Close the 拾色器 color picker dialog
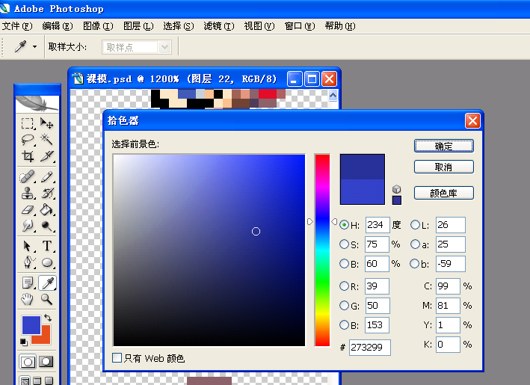The height and width of the screenshot is (385, 530). pyautogui.click(x=472, y=120)
